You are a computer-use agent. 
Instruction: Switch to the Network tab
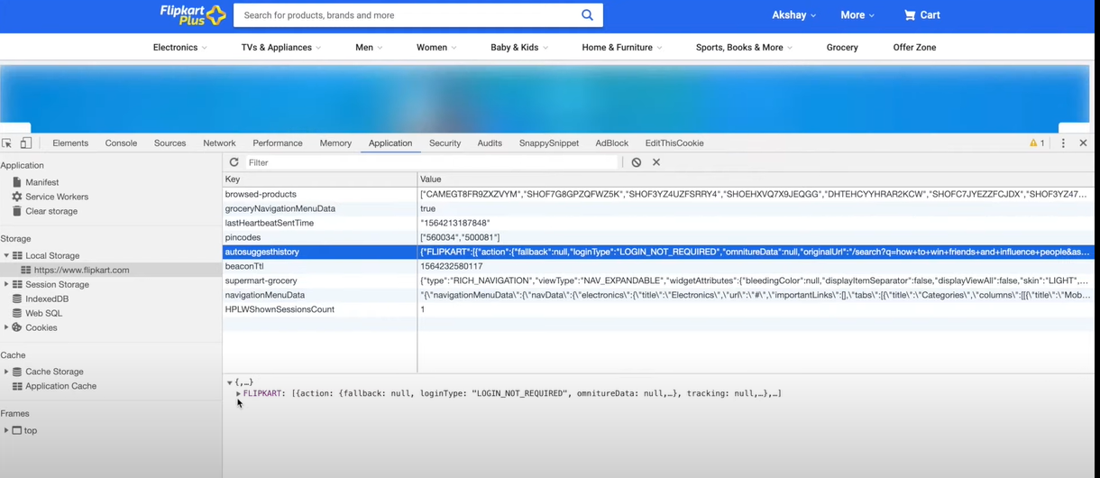[219, 142]
